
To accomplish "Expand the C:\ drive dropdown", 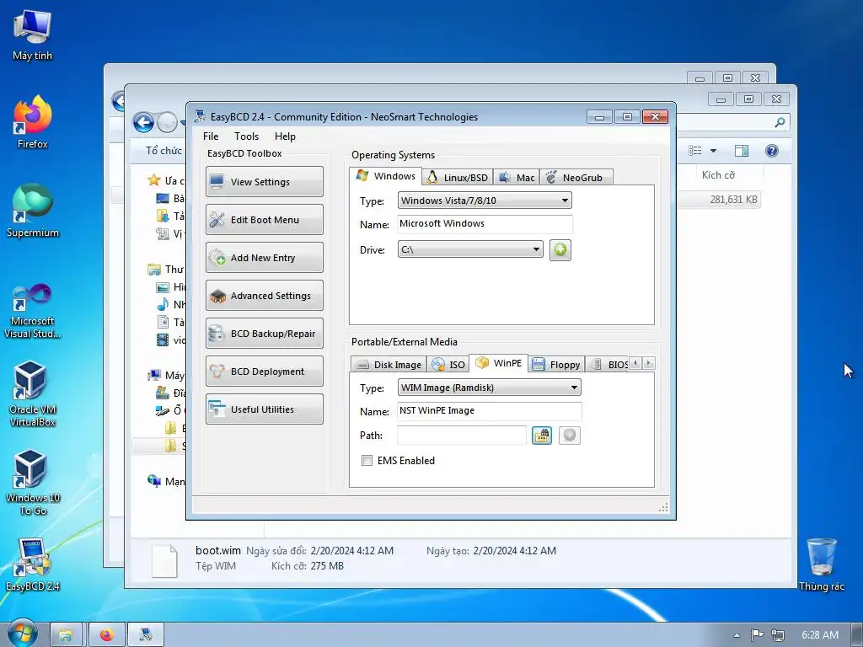I will pyautogui.click(x=470, y=249).
